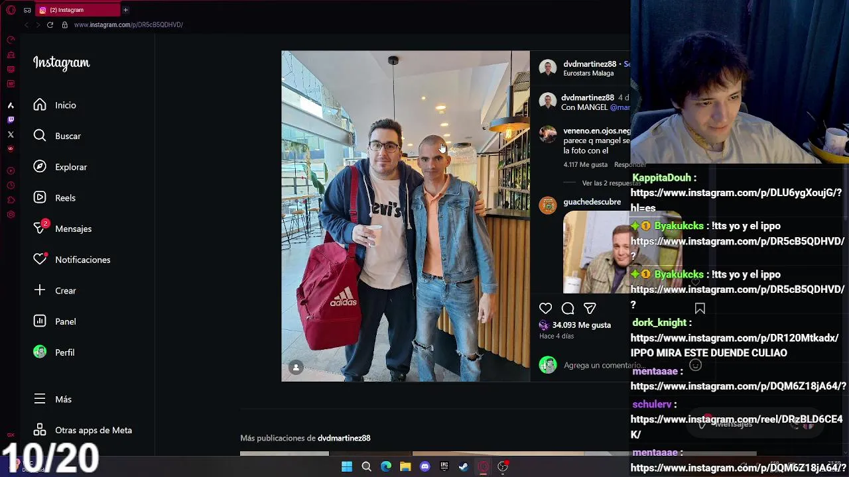Click schulerv username in chat
Screen dimensions: 849x477
652,404
